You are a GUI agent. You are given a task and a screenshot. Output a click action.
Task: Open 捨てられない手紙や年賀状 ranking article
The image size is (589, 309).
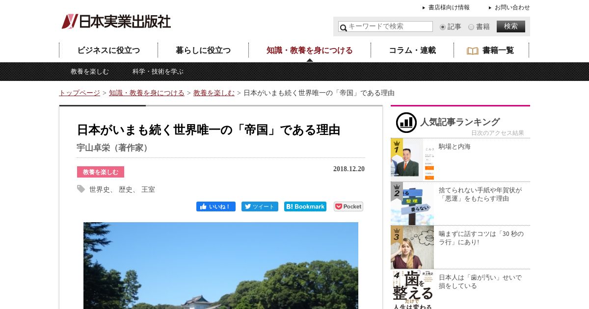[x=481, y=194]
